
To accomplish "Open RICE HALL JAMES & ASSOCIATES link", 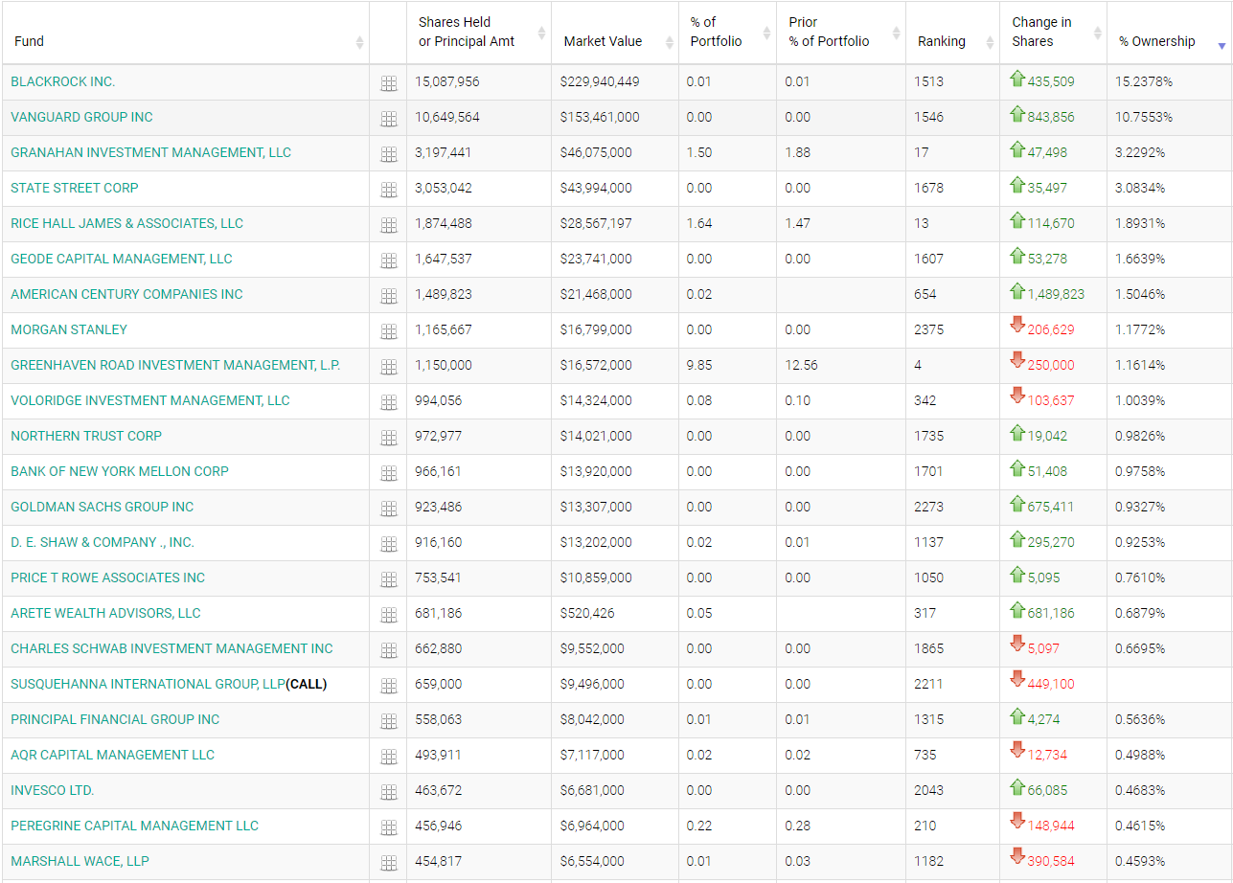I will [x=127, y=224].
